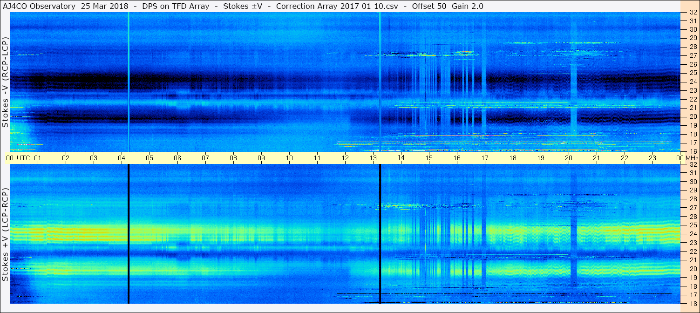Screen dimensions: 700x313
Task: Click the black vertical gap near 13 UTC
Action: [380, 234]
